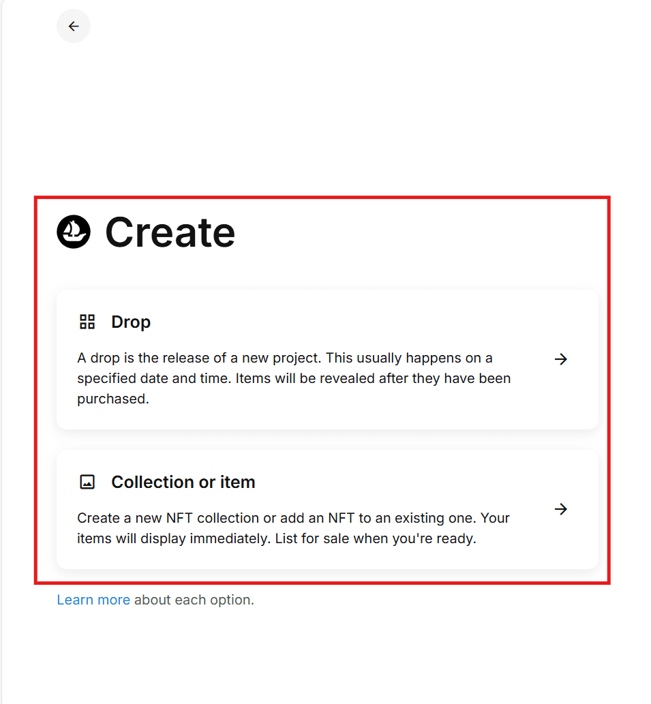Select the Collection or item heading

pyautogui.click(x=183, y=483)
